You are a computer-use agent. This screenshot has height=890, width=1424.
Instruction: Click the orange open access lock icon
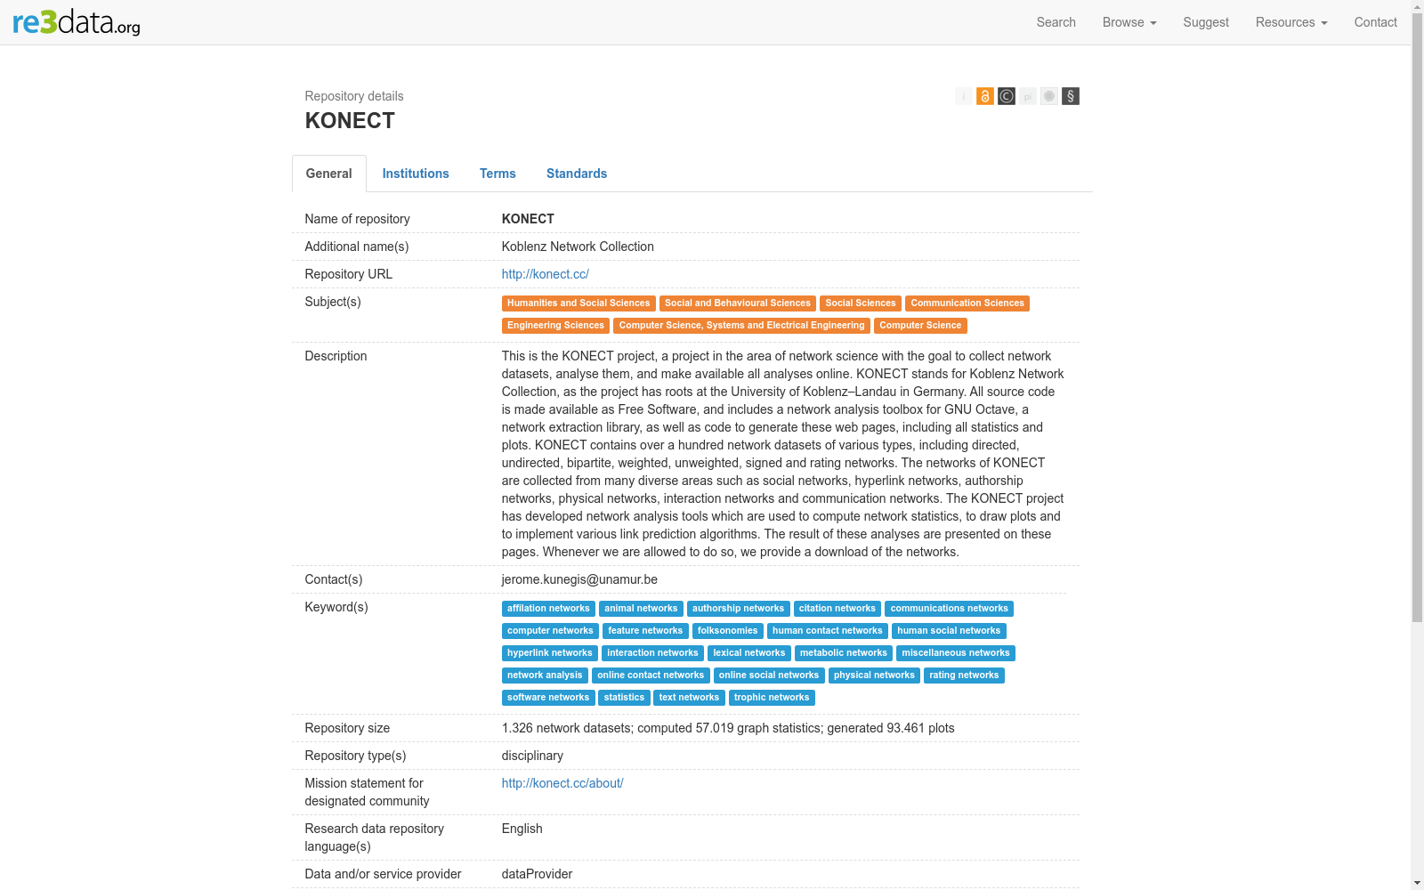click(984, 96)
